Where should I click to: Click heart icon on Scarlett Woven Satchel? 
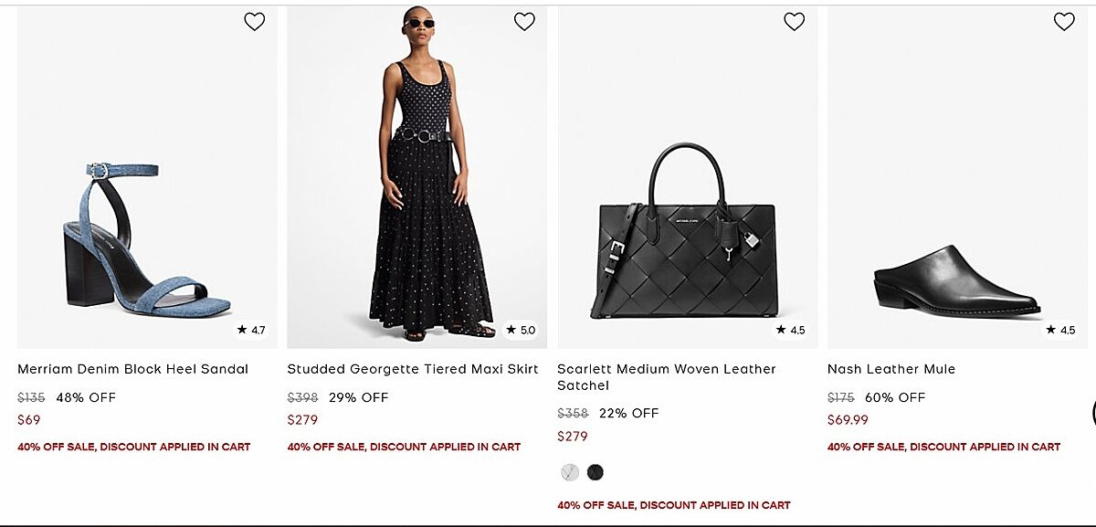pos(794,22)
